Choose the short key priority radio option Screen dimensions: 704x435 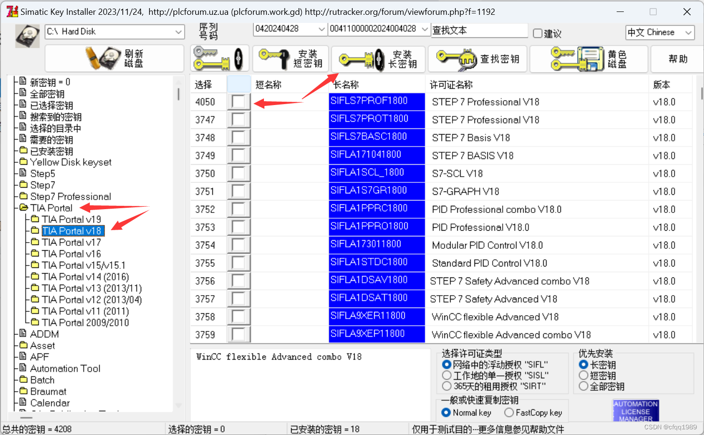pyautogui.click(x=583, y=375)
